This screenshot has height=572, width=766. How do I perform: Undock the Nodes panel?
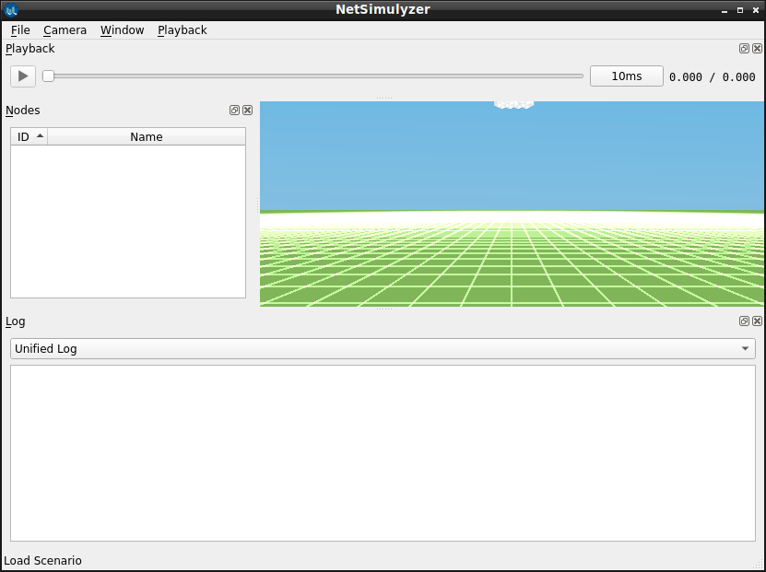234,111
